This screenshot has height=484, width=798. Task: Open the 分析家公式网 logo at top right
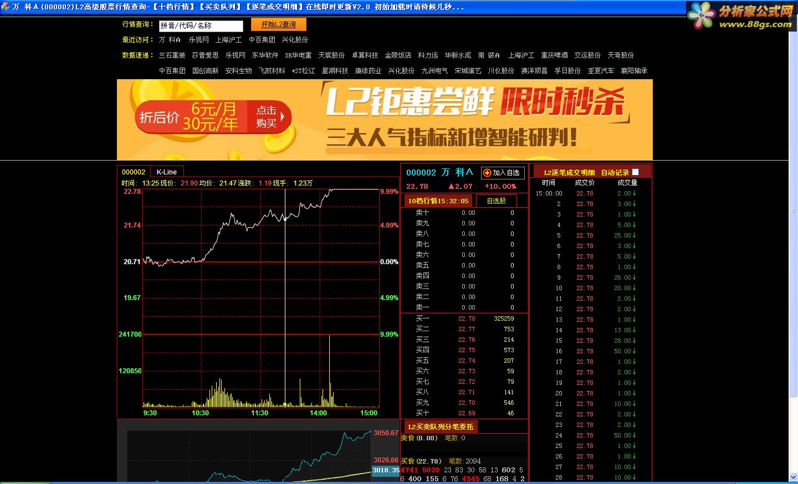[x=741, y=16]
